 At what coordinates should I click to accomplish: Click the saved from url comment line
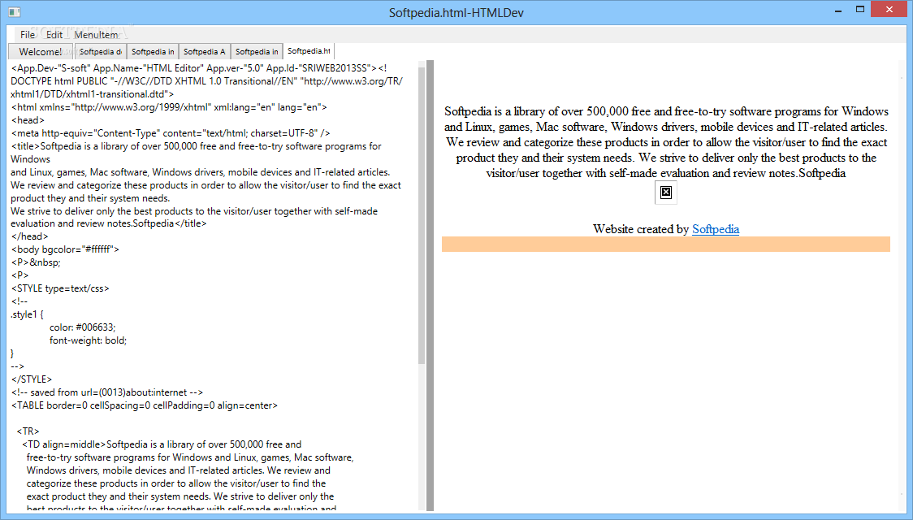click(x=107, y=392)
